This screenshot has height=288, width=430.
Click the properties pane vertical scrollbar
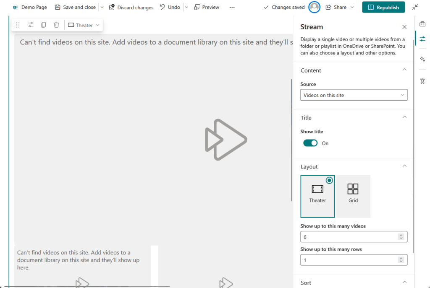click(413, 146)
